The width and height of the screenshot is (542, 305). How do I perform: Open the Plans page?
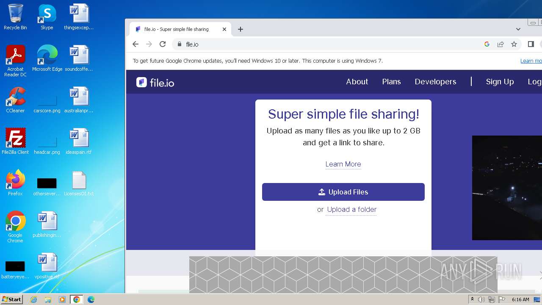pos(391,82)
